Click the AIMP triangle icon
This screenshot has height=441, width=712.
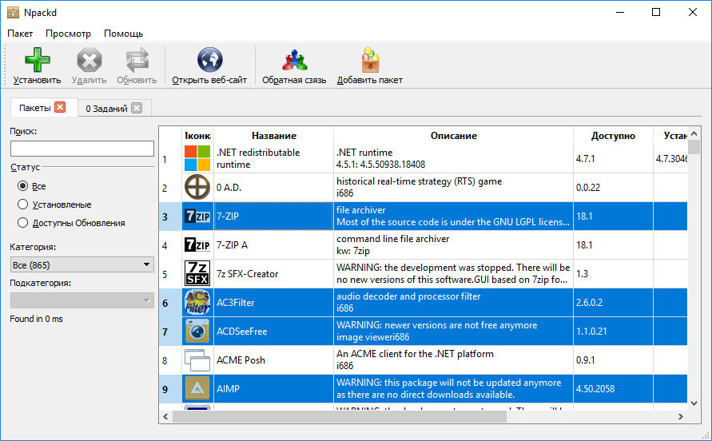pos(197,389)
